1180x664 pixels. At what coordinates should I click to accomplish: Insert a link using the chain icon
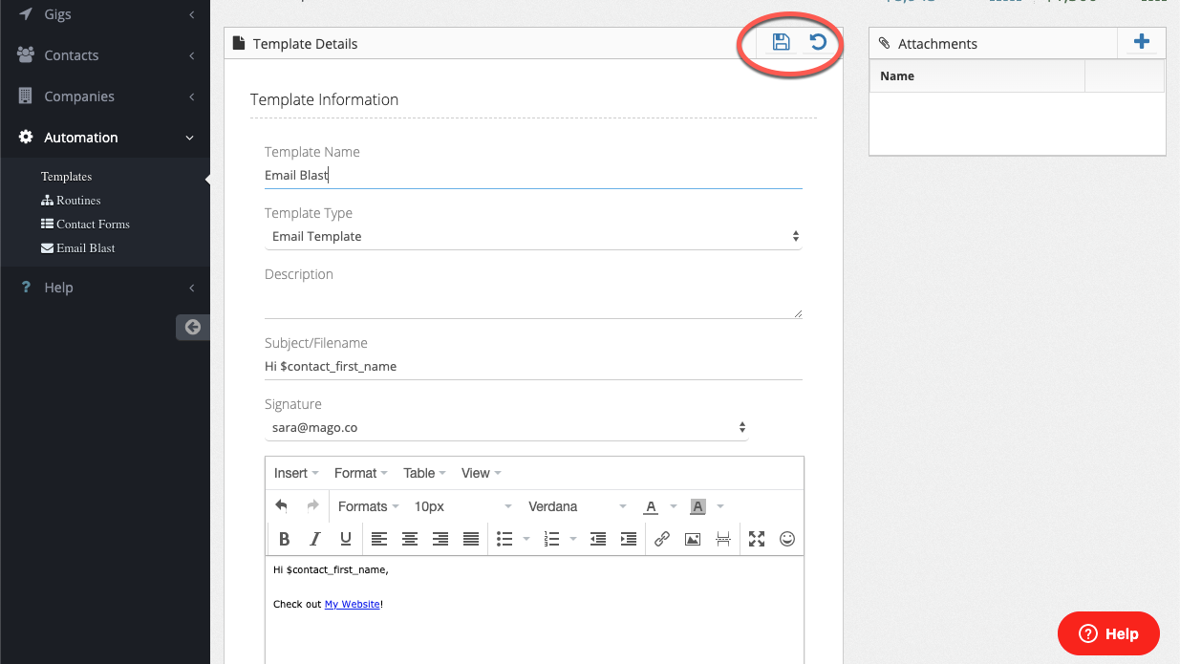[661, 539]
